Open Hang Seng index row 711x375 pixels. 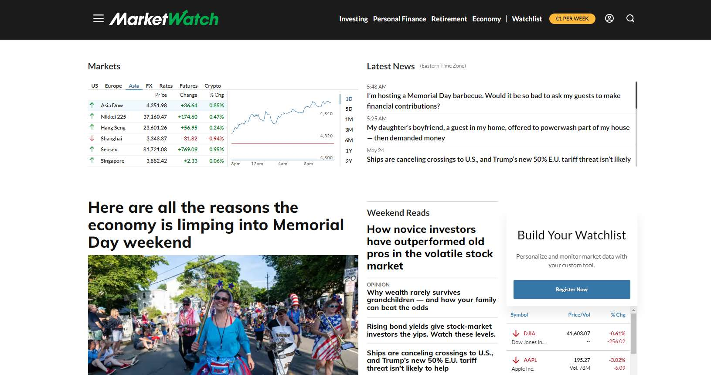pyautogui.click(x=157, y=127)
